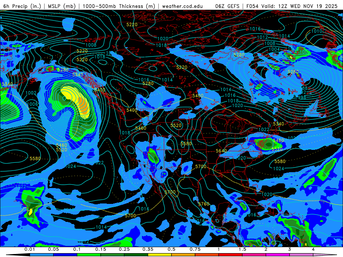343x257 pixels.
Task: Click the 1000 isobar label in Pacific low
Action: coord(81,118)
